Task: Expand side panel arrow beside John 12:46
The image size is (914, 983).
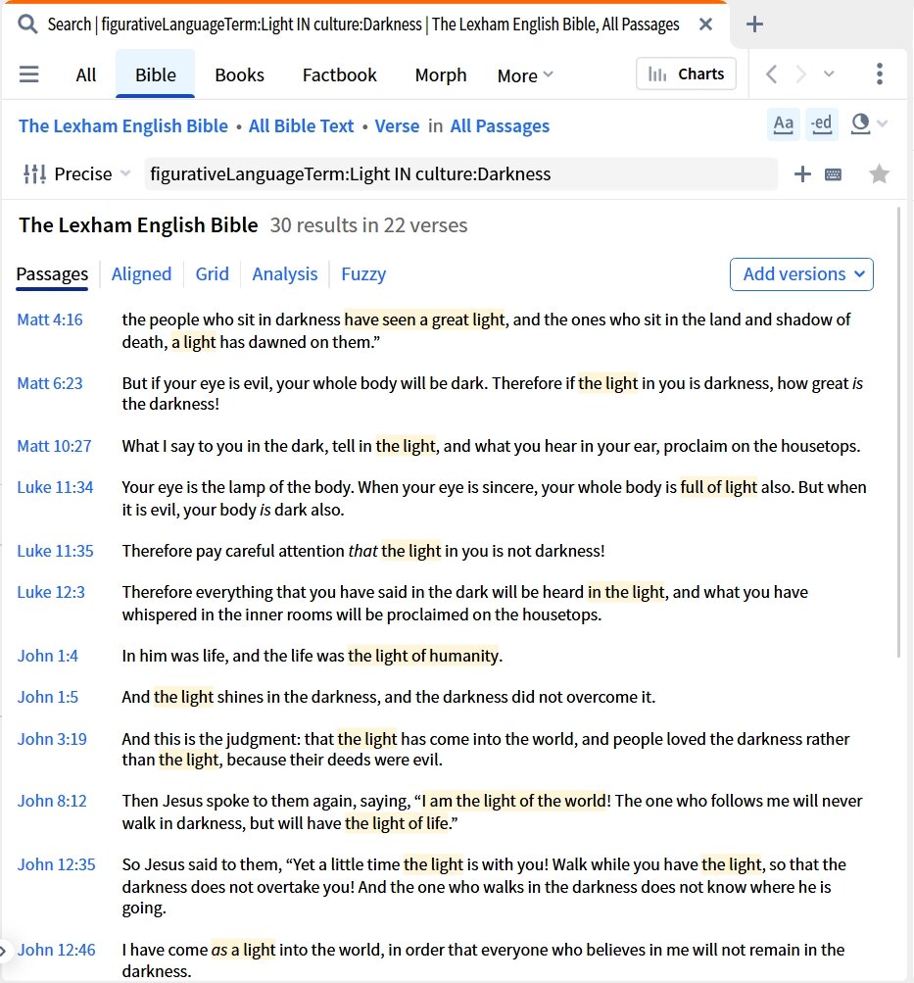Action: tap(4, 951)
